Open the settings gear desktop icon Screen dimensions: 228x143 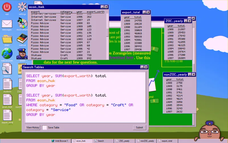[22, 7]
